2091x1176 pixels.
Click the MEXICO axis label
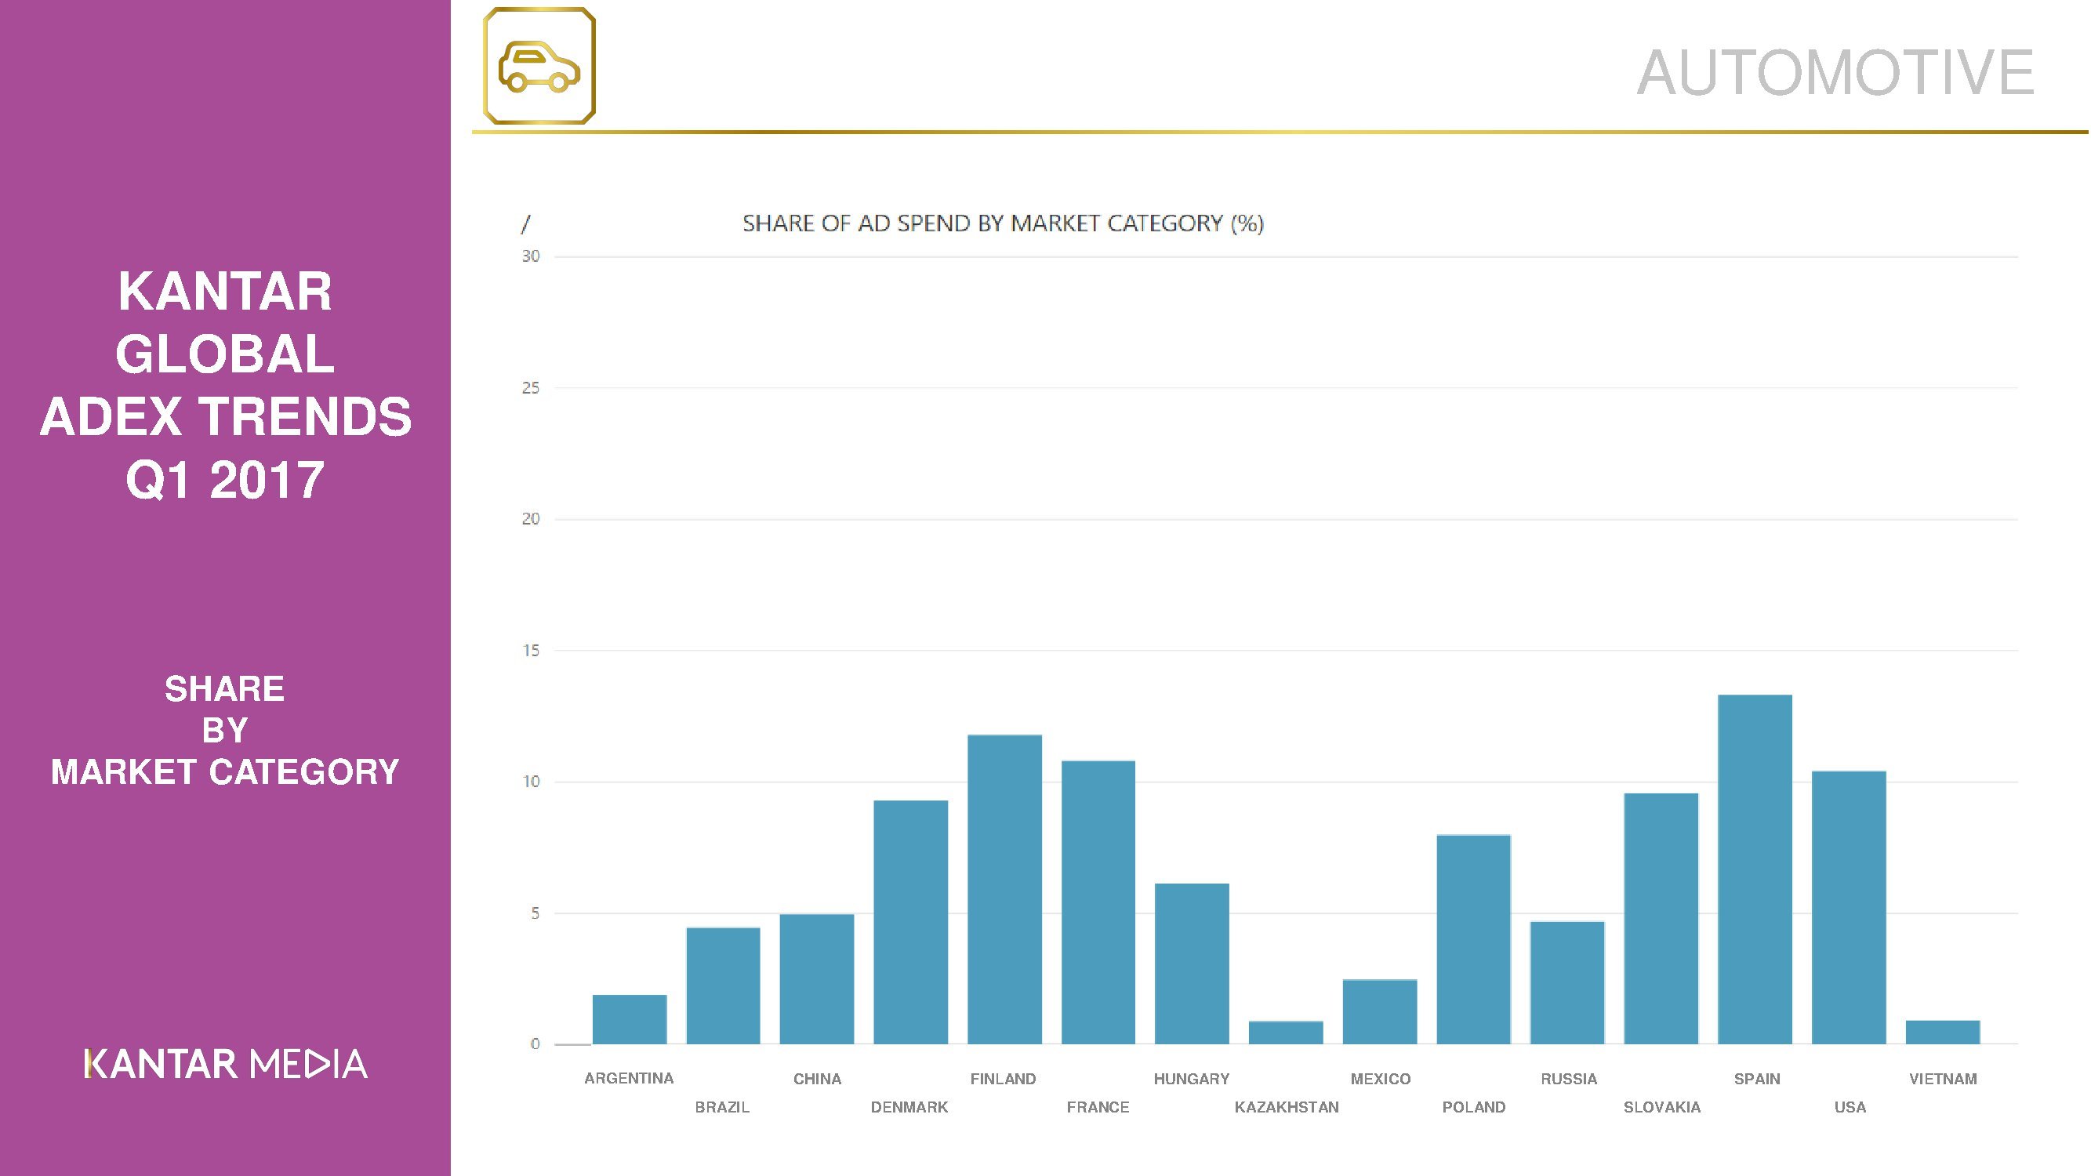click(x=1381, y=1079)
